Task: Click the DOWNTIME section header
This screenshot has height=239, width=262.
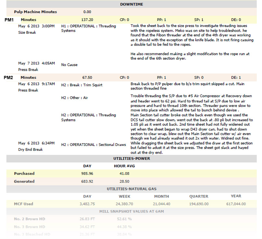Action: [x=131, y=4]
